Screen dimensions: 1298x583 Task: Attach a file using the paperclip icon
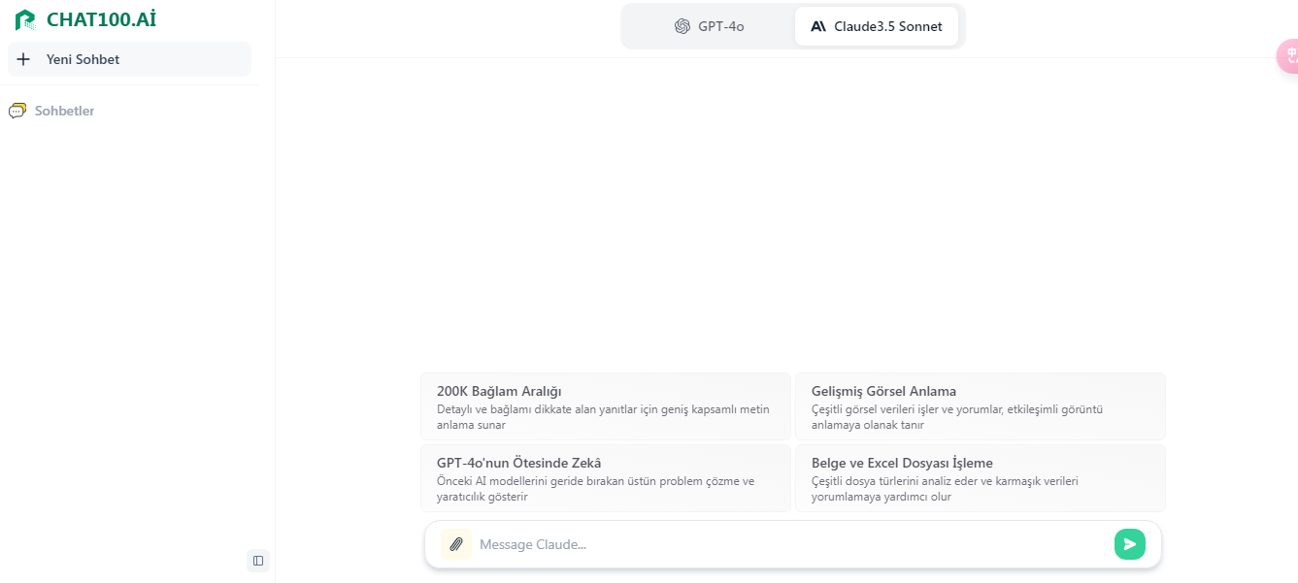[456, 544]
